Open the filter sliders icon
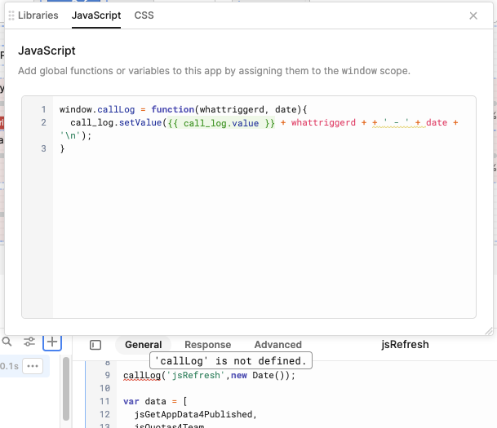Screen dimensions: 497x428 [x=29, y=342]
